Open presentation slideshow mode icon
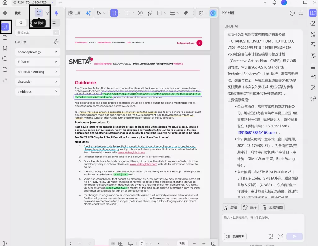Image resolution: width=318 pixels, height=246 pixels. click(130, 244)
